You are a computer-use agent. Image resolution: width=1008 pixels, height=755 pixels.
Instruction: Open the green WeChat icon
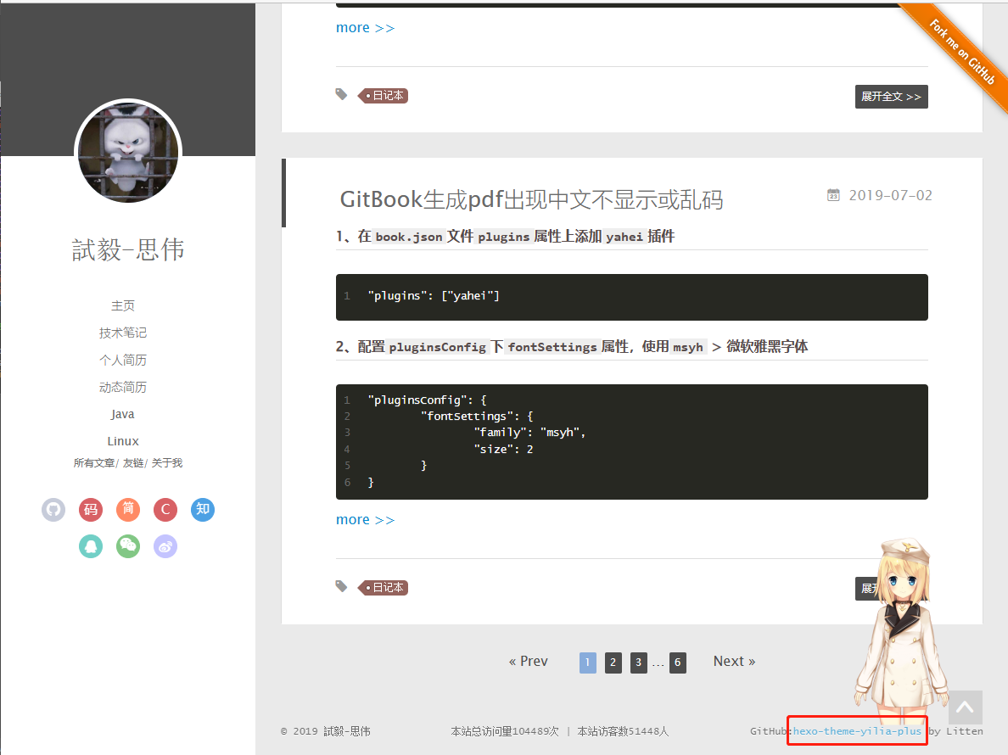pyautogui.click(x=128, y=546)
